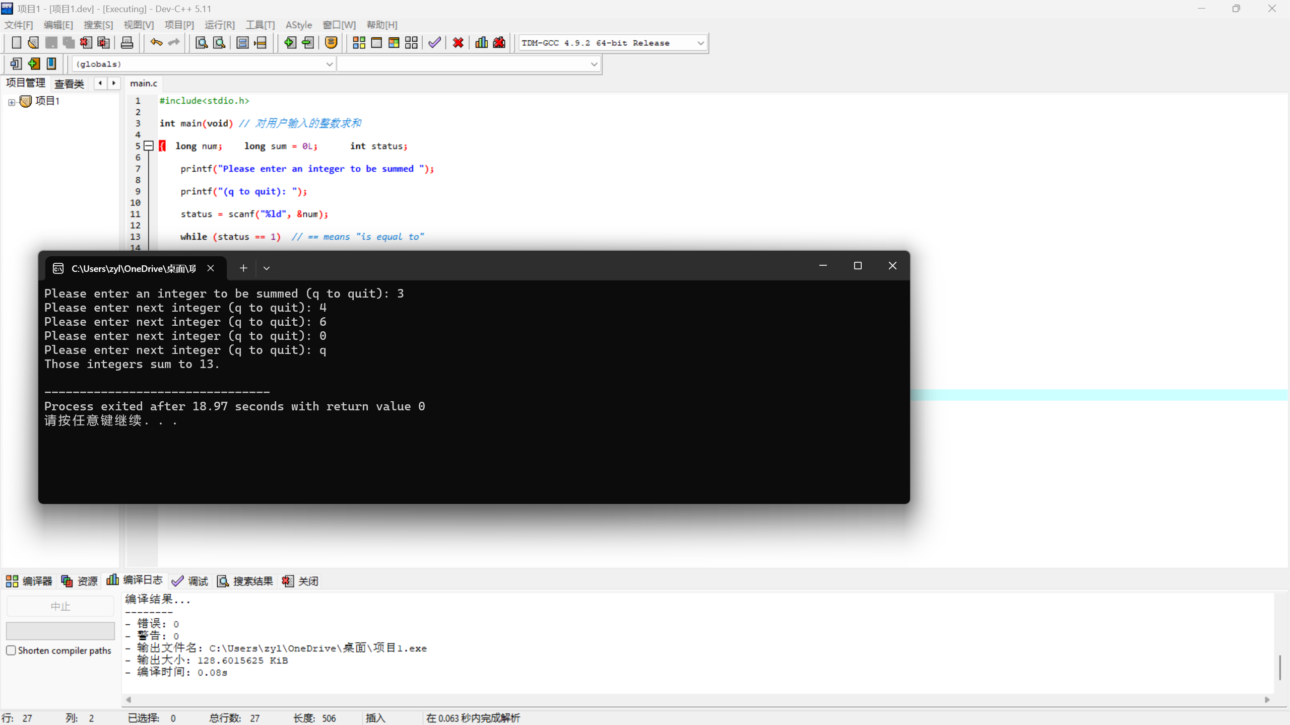Enable Shorten compiler paths checkbox
This screenshot has width=1290, height=725.
(11, 650)
